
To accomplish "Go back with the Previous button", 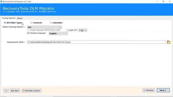I will pyautogui.click(x=149, y=90).
